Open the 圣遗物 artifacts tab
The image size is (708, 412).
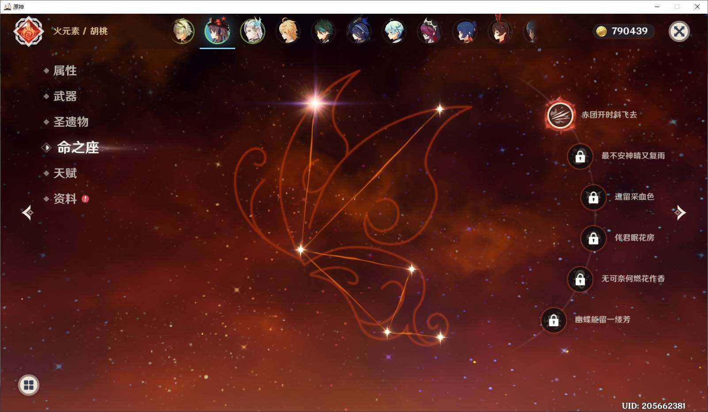point(71,122)
